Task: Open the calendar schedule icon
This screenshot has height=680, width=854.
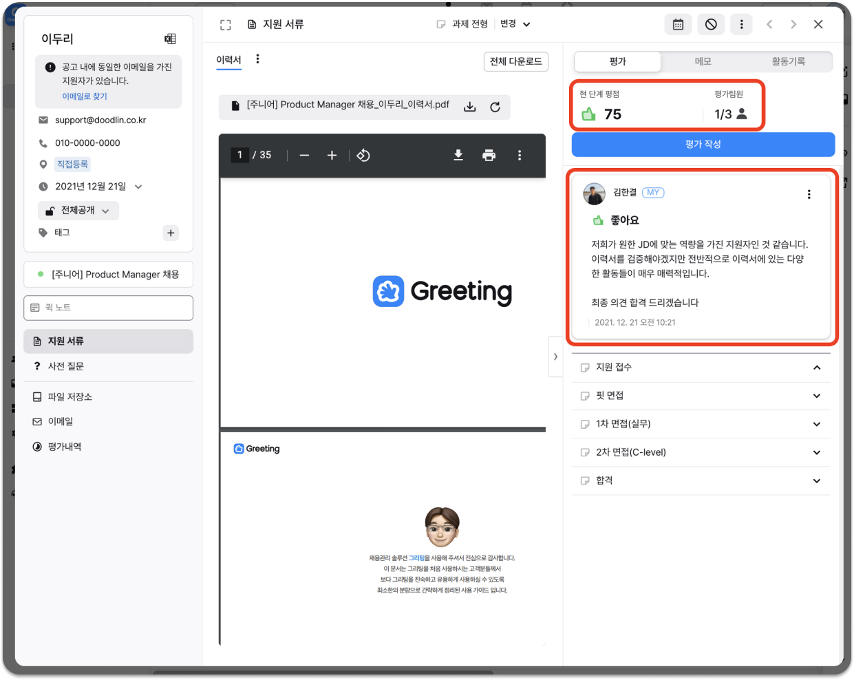Action: [678, 24]
